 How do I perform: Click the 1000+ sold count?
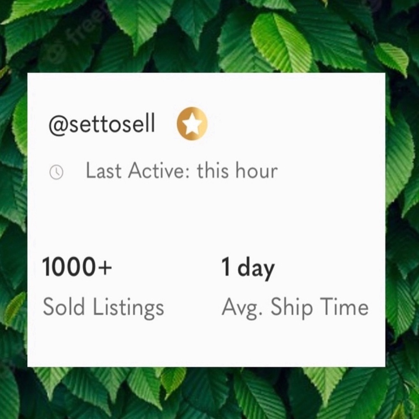click(x=77, y=266)
